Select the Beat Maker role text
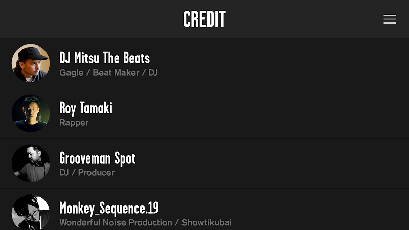The width and height of the screenshot is (409, 230). click(116, 73)
